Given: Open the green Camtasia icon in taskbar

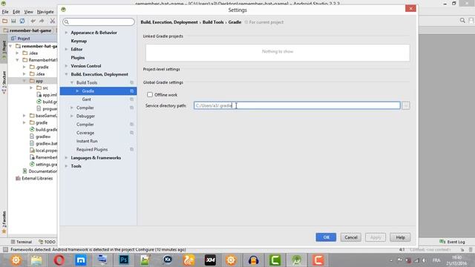Looking at the screenshot, I should (275, 260).
